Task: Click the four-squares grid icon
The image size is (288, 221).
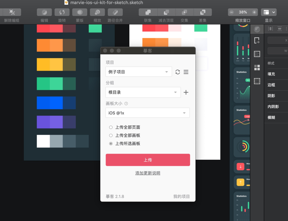Action: pyautogui.click(x=257, y=67)
